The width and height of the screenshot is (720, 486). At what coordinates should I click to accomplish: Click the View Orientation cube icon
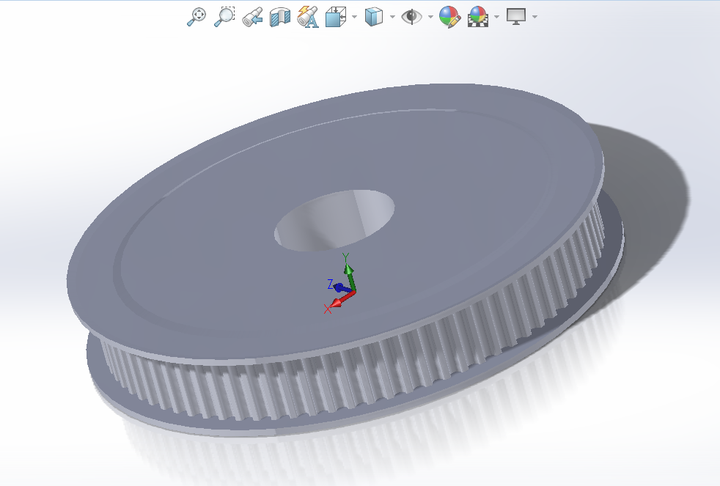[x=336, y=17]
